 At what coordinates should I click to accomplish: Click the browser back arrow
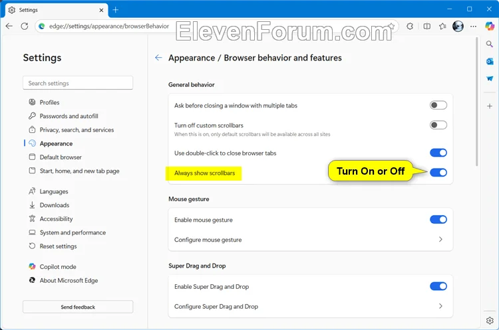coord(9,26)
